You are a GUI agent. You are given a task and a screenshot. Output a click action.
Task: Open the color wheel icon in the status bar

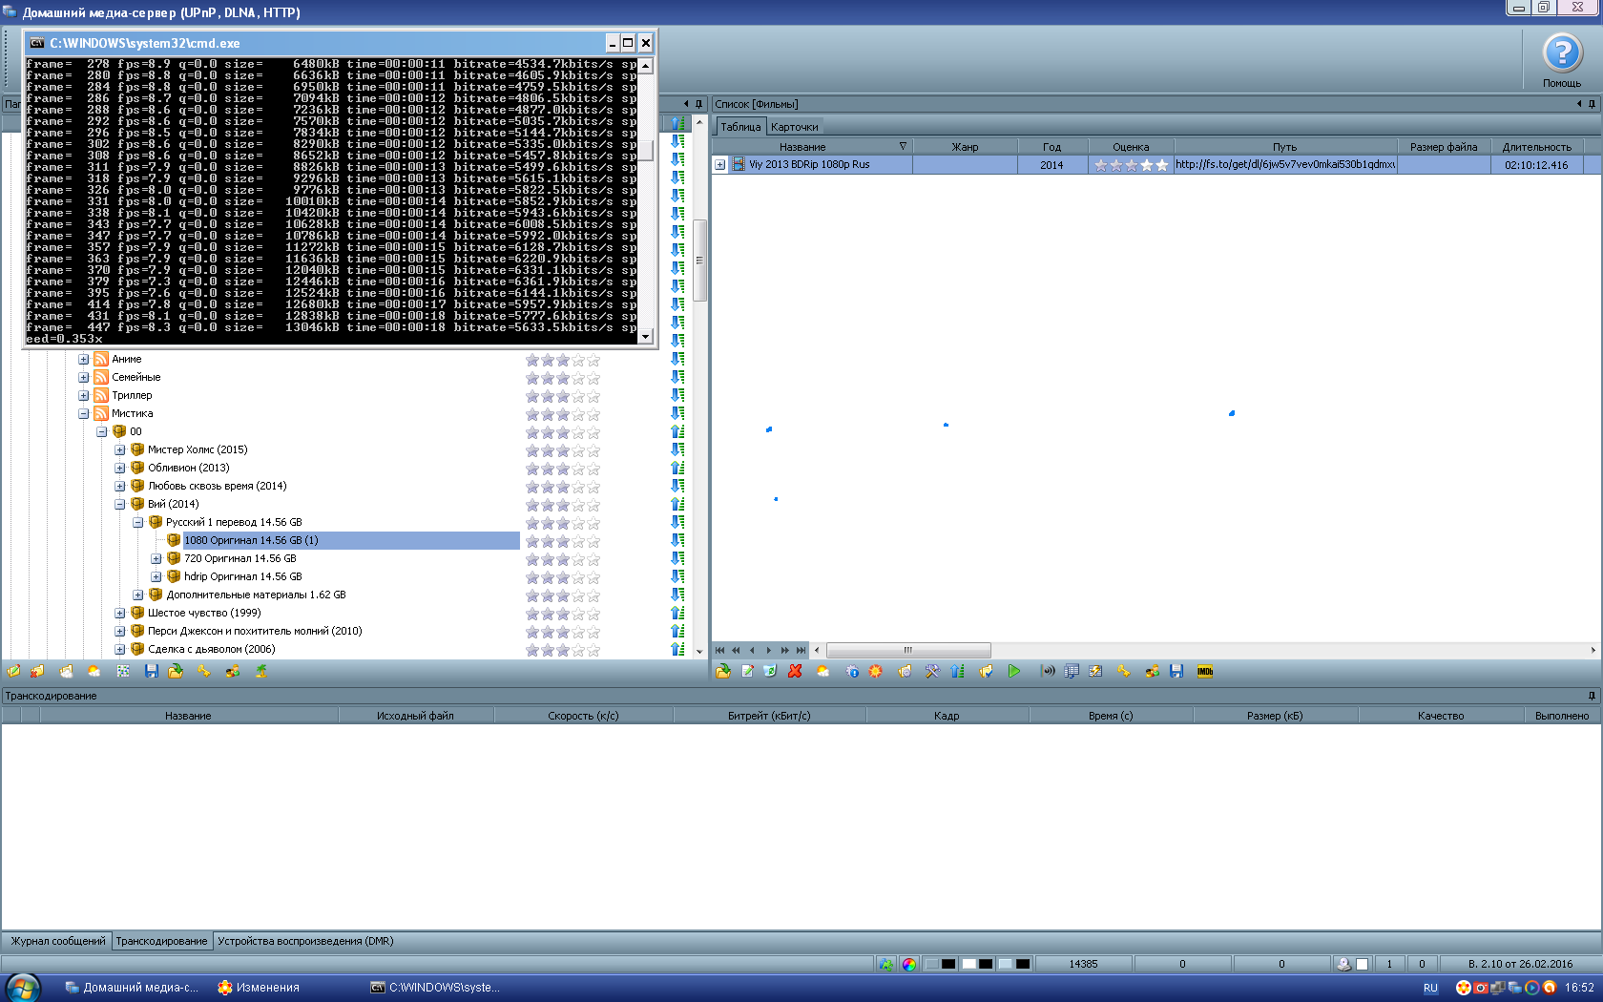tap(908, 964)
